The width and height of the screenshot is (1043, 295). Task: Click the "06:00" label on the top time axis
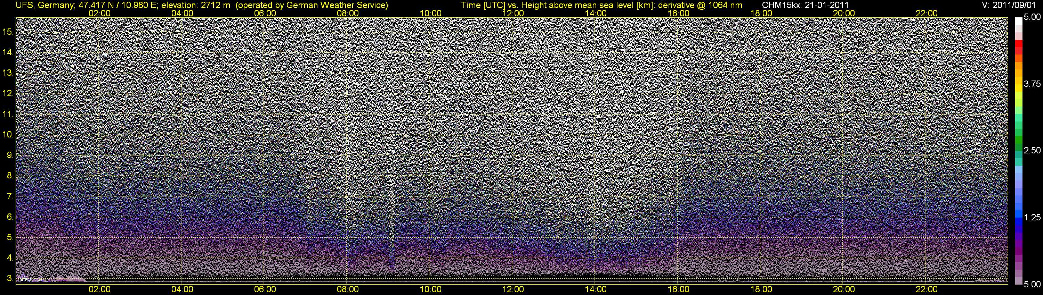pyautogui.click(x=265, y=13)
